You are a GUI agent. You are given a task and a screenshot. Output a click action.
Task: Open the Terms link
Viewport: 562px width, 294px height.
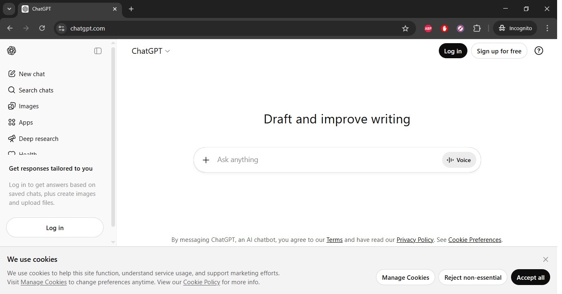tap(334, 240)
